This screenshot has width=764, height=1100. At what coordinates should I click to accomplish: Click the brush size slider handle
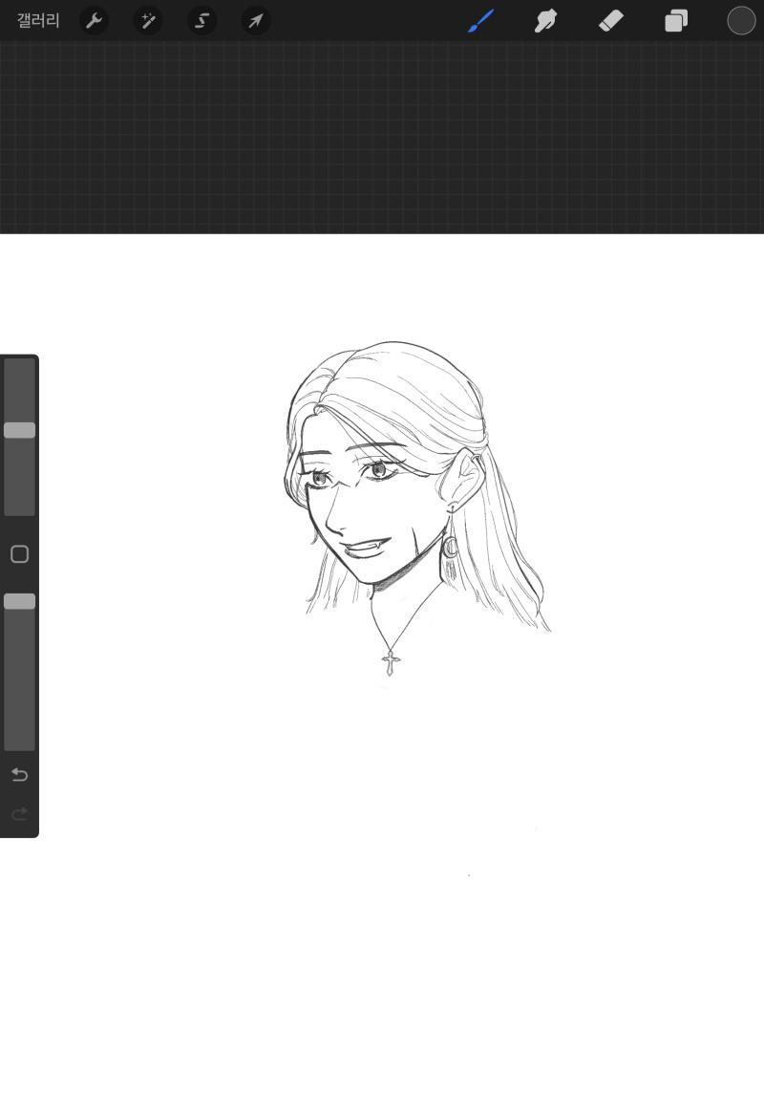[x=20, y=430]
